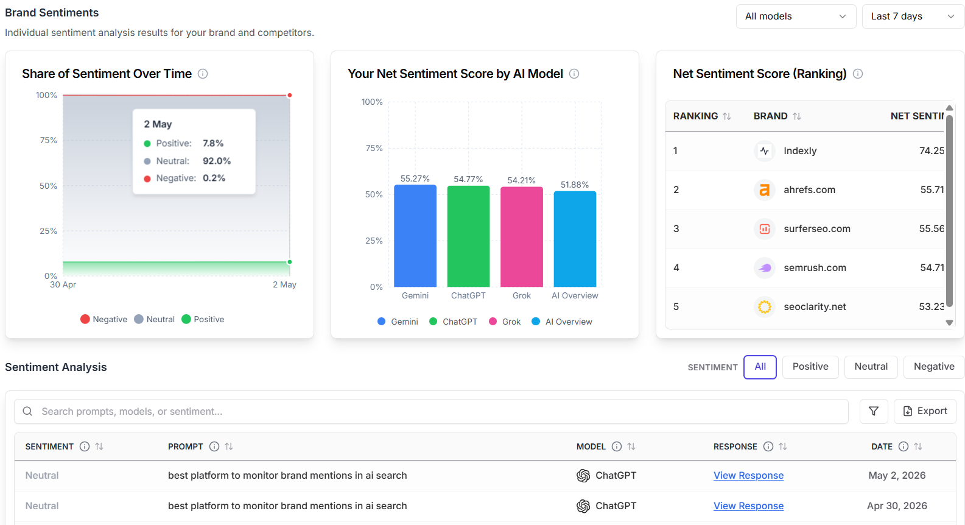This screenshot has height=525, width=965.
Task: Click the seoclarity.net logo icon
Action: tap(765, 307)
